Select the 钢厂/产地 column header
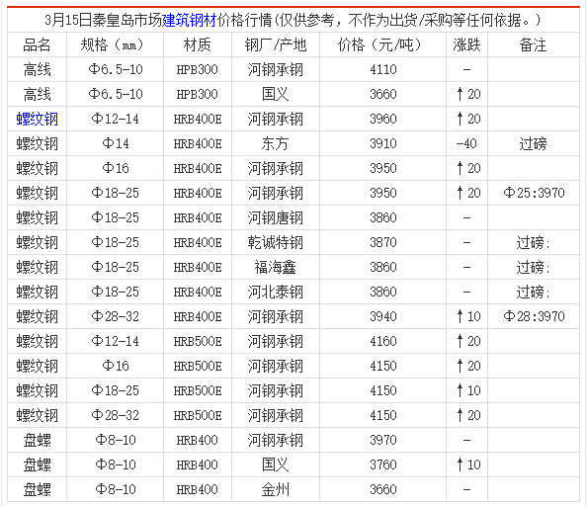Viewport: 587px width, 507px height. click(x=276, y=44)
